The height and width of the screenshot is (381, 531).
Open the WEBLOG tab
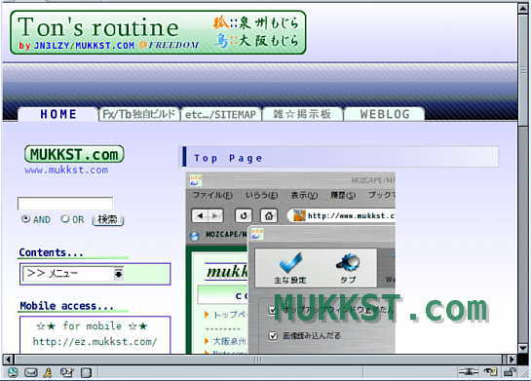pos(384,114)
